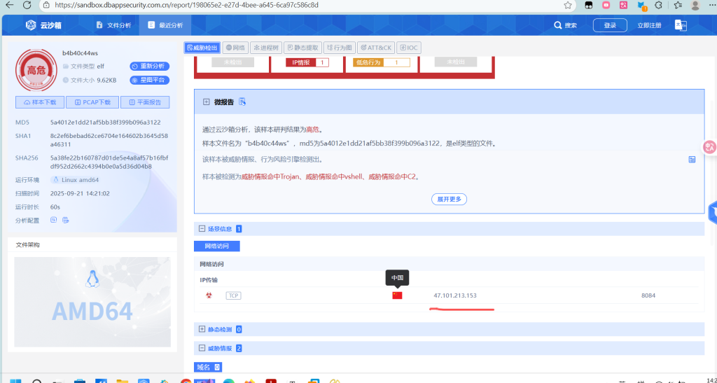Click the pink floating translate icon
This screenshot has width=717, height=383.
[x=709, y=147]
